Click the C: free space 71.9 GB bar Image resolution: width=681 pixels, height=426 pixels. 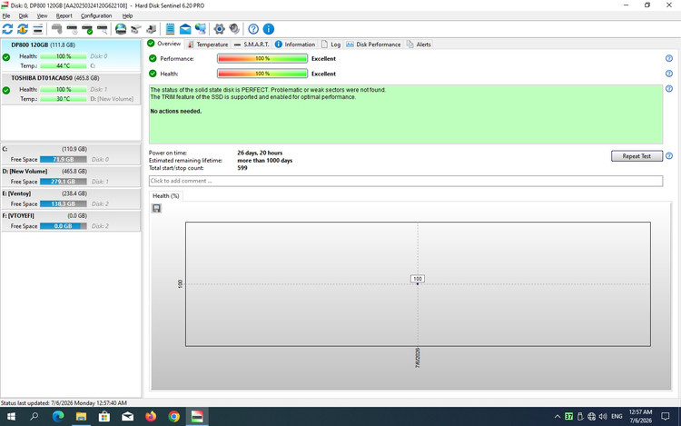[x=64, y=159]
